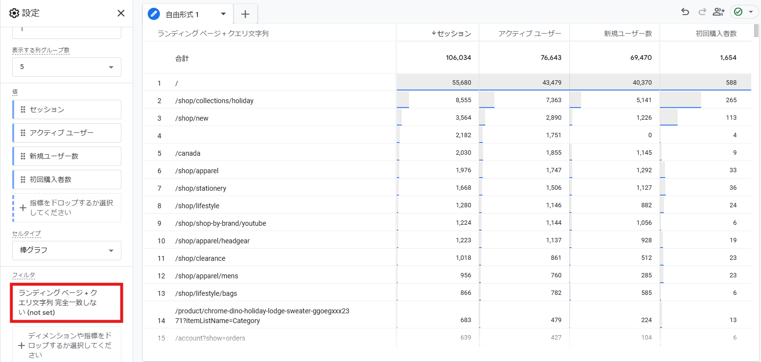Image resolution: width=761 pixels, height=362 pixels.
Task: Click the undo arrow icon
Action: 685,12
